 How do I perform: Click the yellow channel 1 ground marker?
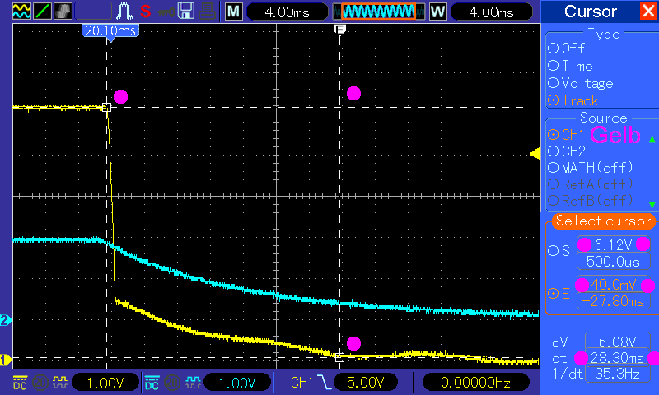(6, 360)
